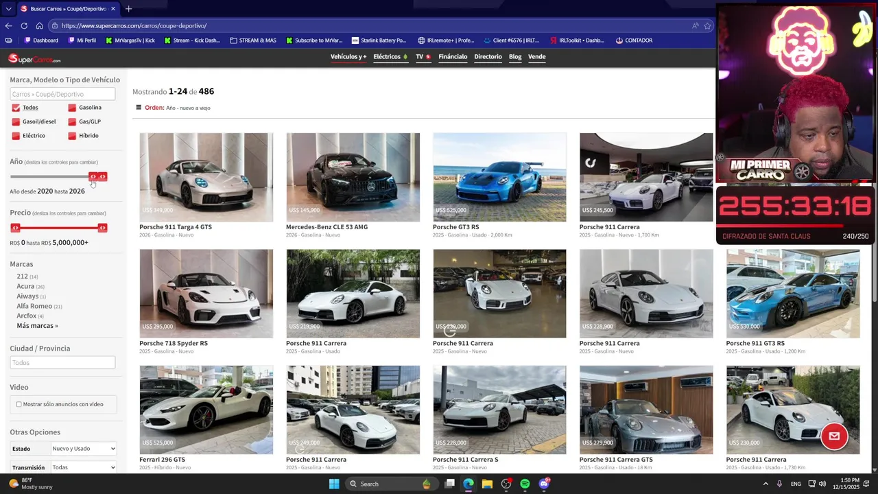Open the Blog menu item

[x=515, y=57]
